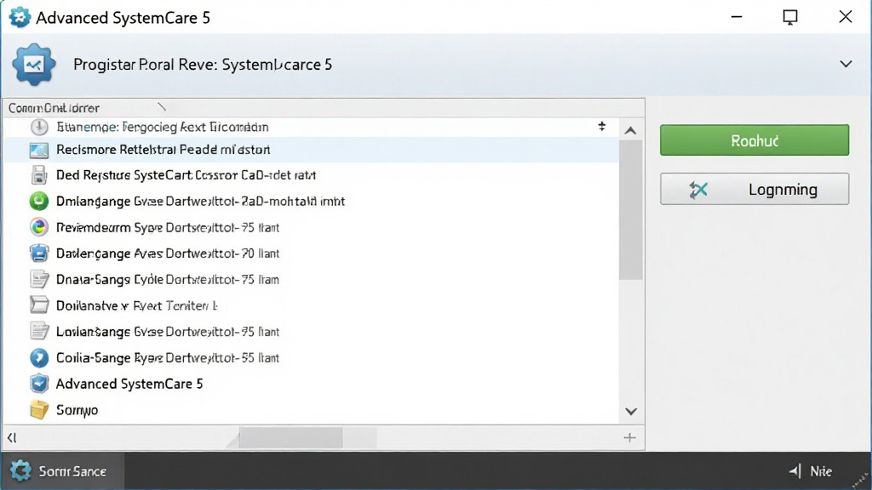Click the blue gear chart icon in header
Image resolution: width=872 pixels, height=490 pixels.
[x=34, y=65]
